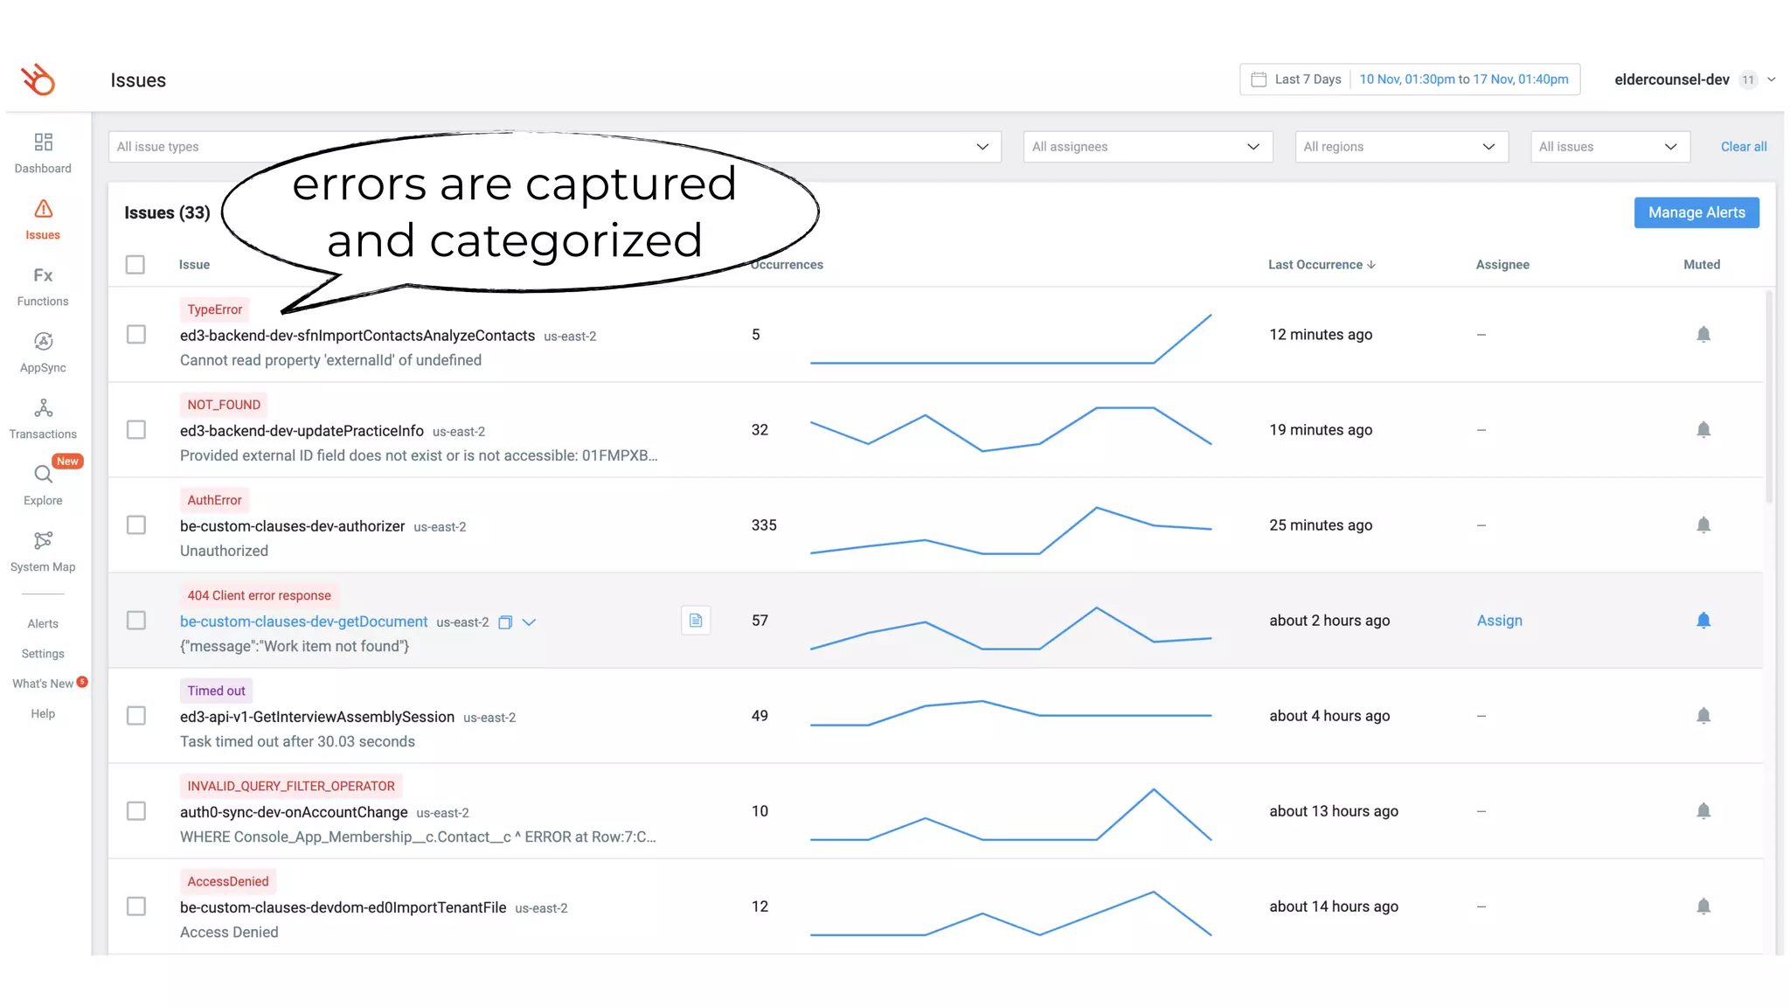Mute the AuthError issue bell
The image size is (1790, 1007).
[1703, 525]
